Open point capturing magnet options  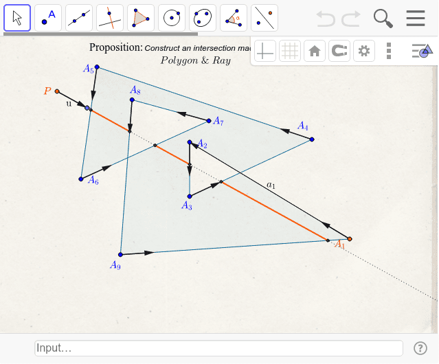point(339,51)
